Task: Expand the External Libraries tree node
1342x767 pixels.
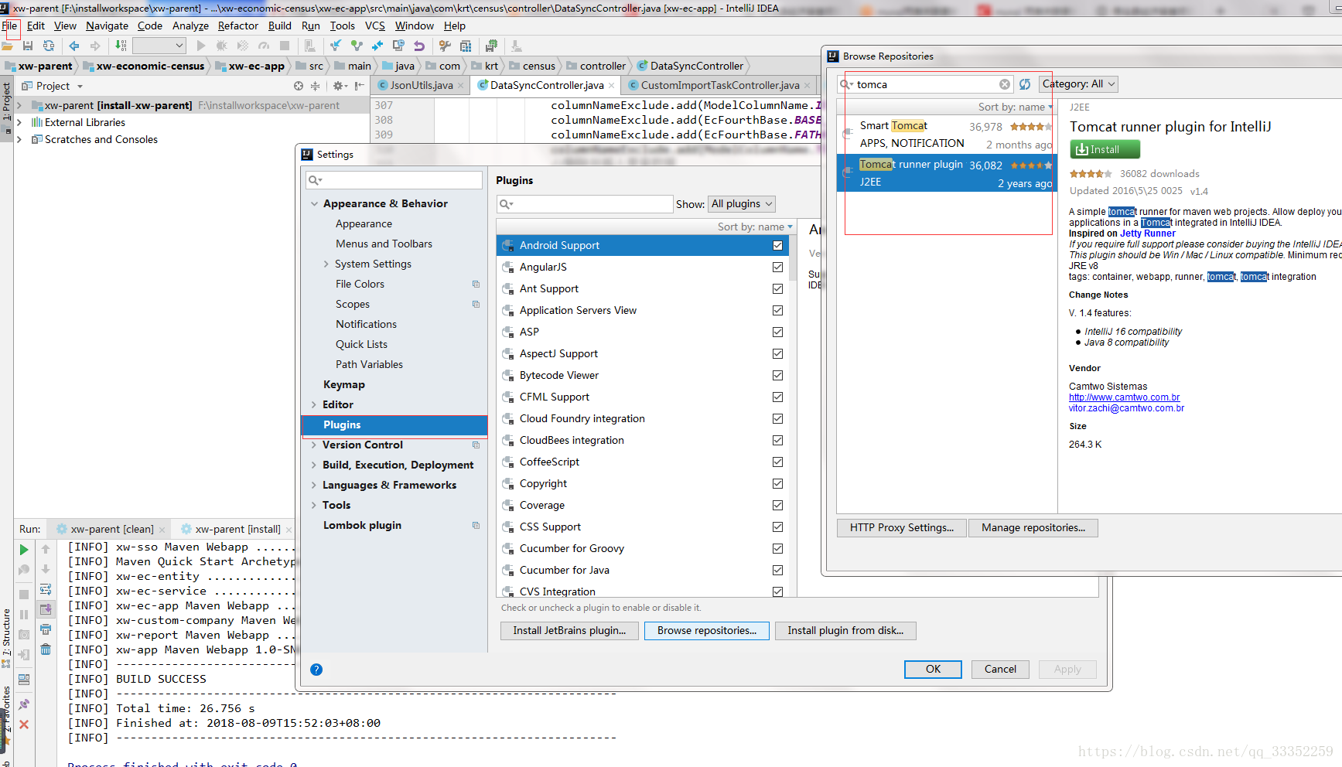Action: click(x=19, y=123)
